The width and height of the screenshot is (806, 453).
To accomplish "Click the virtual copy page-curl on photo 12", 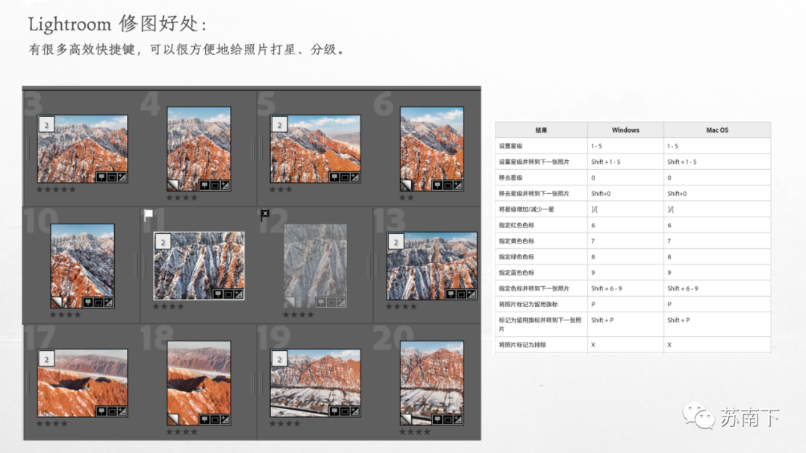I will click(x=290, y=302).
